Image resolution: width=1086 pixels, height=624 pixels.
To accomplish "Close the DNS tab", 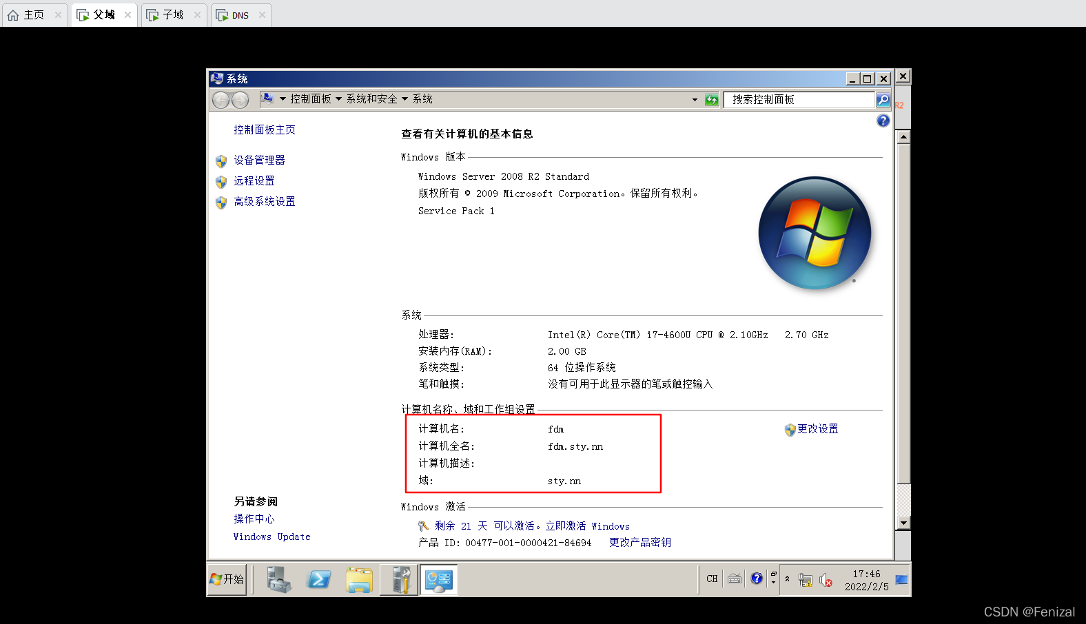I will tap(262, 14).
